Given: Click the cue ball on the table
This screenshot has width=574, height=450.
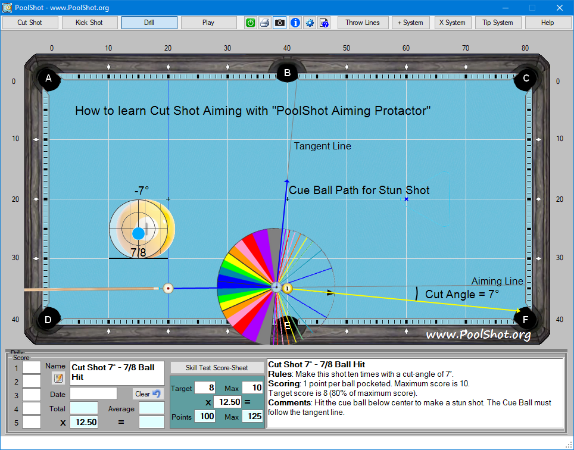Looking at the screenshot, I should coord(168,288).
